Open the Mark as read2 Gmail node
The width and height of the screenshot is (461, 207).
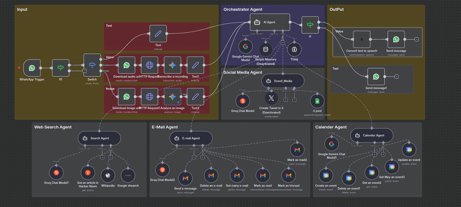[297, 149]
